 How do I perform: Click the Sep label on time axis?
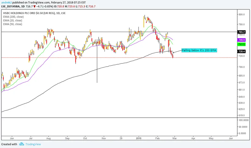point(67,138)
